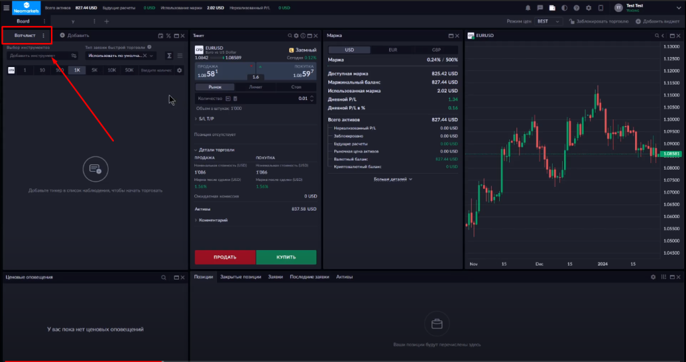Viewport: 686px width, 362px height.
Task: Clear the Использовать по умолча... selection
Action: [145, 56]
